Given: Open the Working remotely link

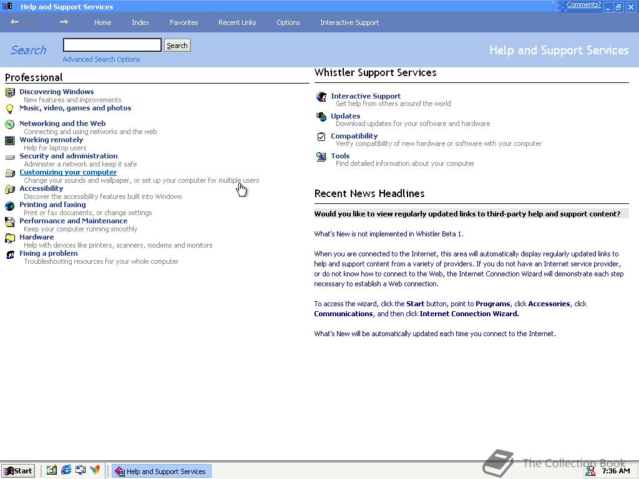Looking at the screenshot, I should click(x=51, y=140).
